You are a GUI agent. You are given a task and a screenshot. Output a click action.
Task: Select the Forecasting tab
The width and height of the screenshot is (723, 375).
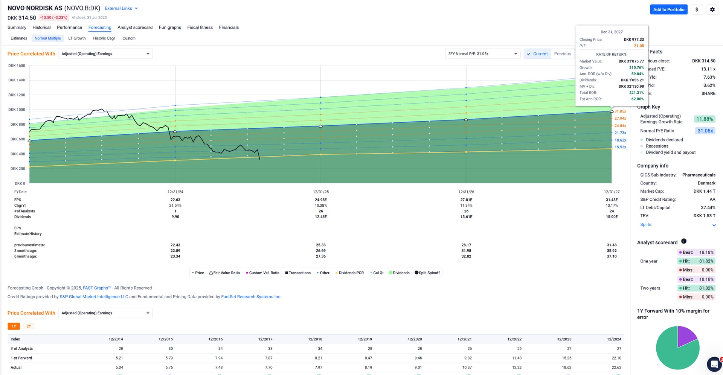tap(100, 27)
